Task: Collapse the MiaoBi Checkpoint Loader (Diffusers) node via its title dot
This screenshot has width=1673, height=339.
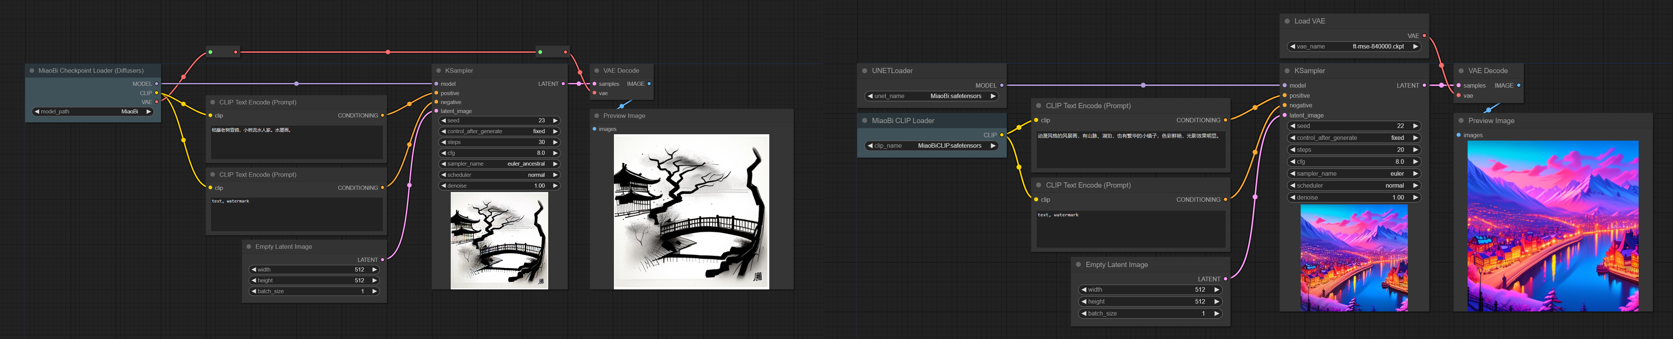Action: tap(32, 70)
